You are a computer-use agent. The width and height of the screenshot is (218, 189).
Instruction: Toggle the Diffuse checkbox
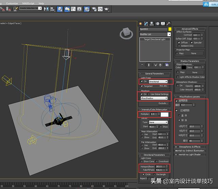[179, 42]
